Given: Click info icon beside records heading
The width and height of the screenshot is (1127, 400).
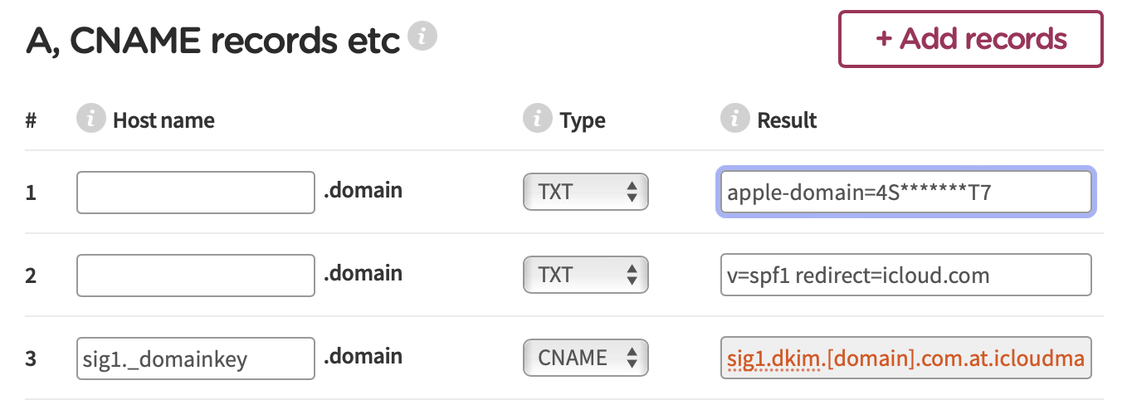Looking at the screenshot, I should (424, 37).
